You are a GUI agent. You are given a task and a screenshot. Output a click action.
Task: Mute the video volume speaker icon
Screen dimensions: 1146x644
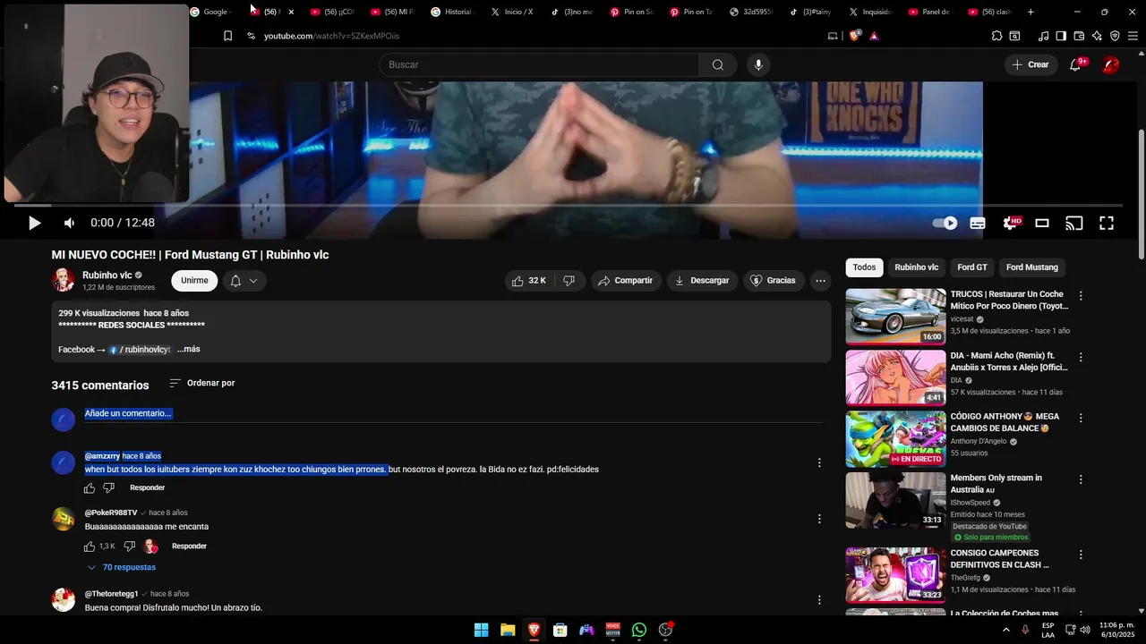[x=69, y=224]
